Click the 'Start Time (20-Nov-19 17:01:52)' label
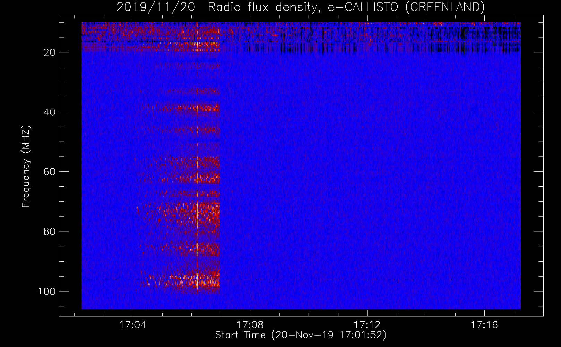561x347 pixels. pyautogui.click(x=301, y=335)
